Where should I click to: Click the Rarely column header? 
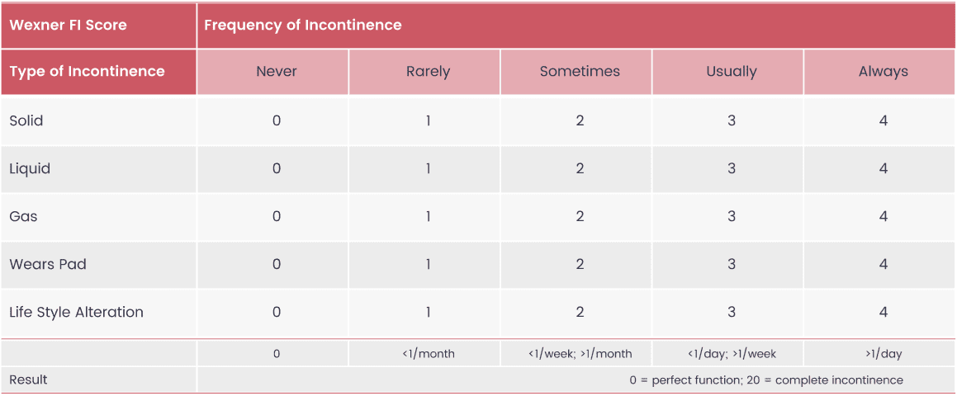coord(428,72)
